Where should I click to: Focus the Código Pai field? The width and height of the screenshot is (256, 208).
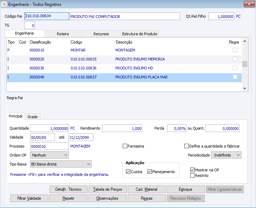(x=46, y=16)
